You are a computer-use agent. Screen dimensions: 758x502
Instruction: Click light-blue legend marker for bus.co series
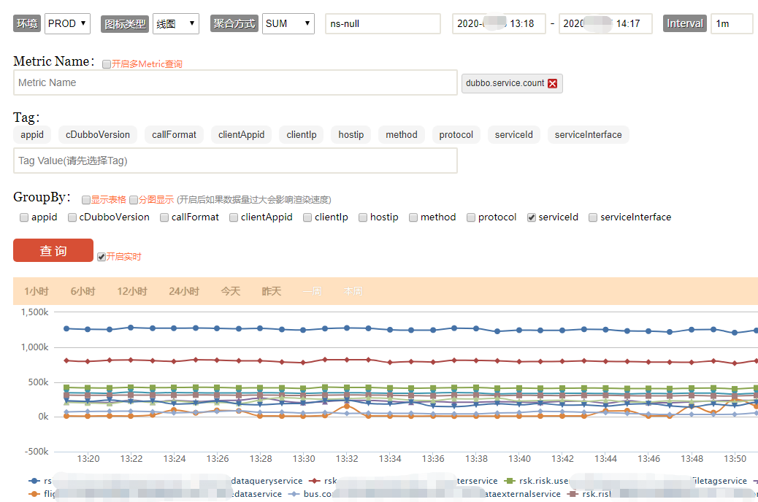(294, 494)
